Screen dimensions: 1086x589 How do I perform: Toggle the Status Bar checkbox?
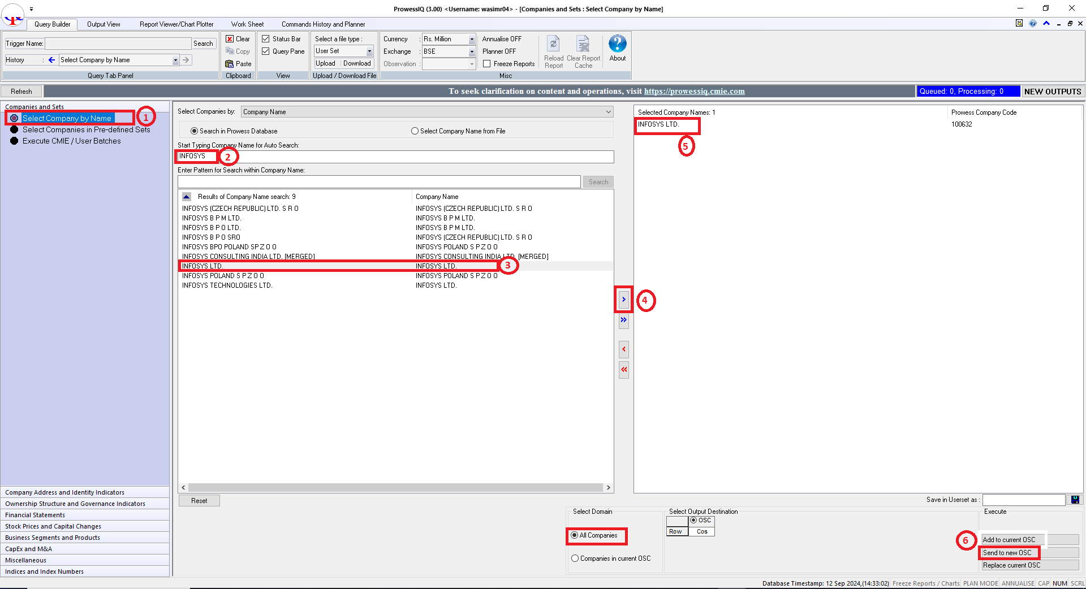(x=265, y=39)
